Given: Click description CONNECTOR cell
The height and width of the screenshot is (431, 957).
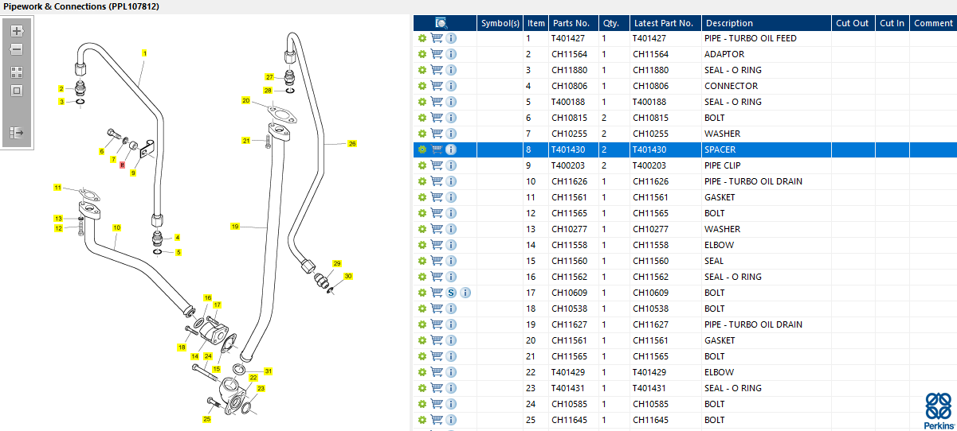Looking at the screenshot, I should coord(731,86).
